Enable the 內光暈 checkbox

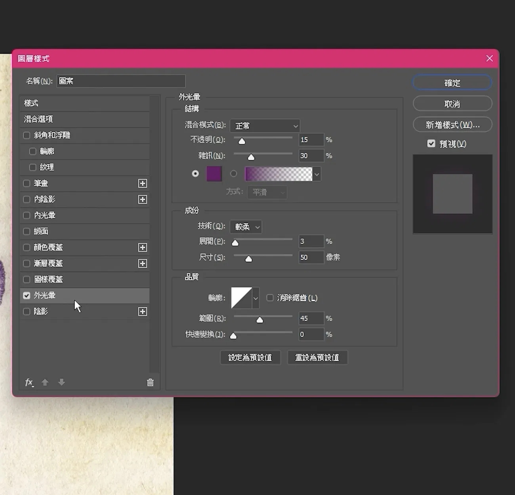pyautogui.click(x=27, y=215)
